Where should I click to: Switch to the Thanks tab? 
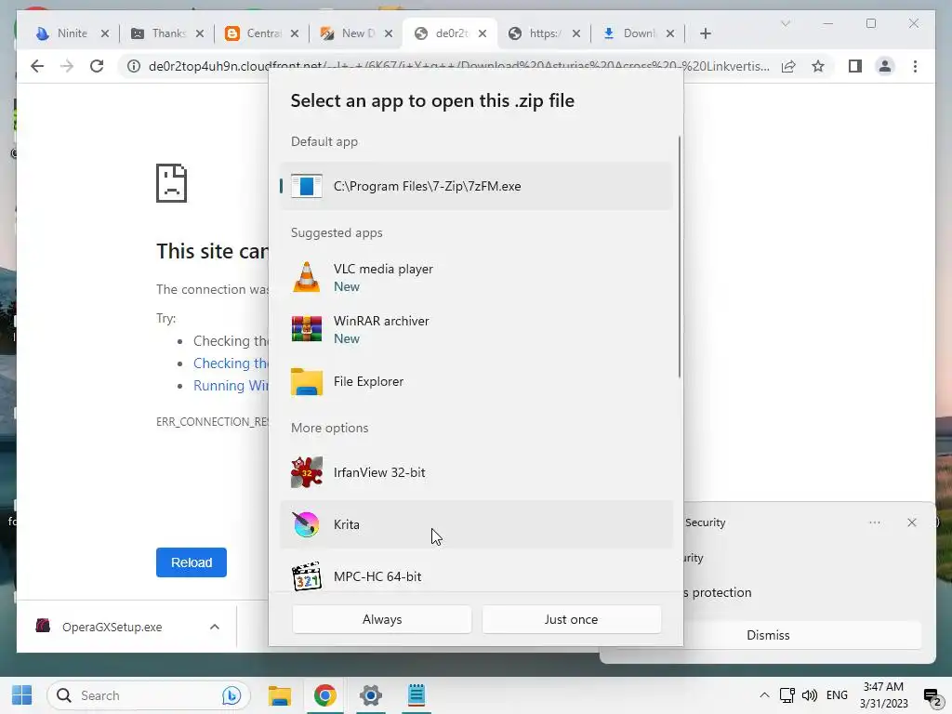tap(168, 33)
